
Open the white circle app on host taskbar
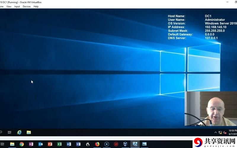107,144
